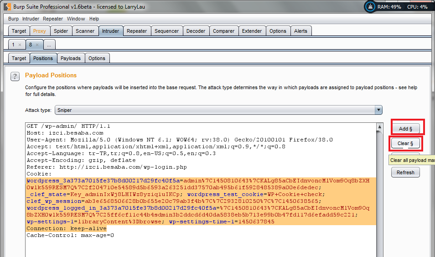
Task: Click the Cache-Control: max-age=0 line
Action: [70, 236]
